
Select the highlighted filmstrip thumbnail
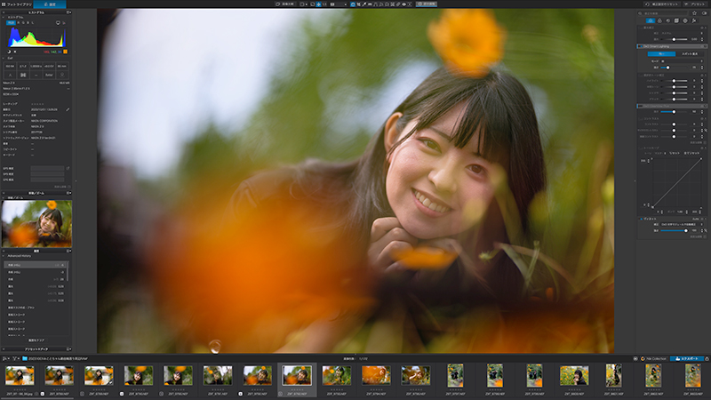pyautogui.click(x=297, y=375)
